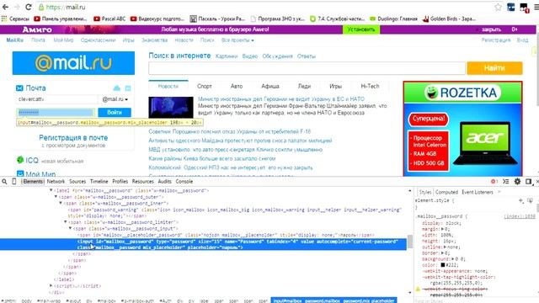Switch to DevTools Network tab
Image resolution: width=539 pixels, height=303 pixels.
point(56,182)
